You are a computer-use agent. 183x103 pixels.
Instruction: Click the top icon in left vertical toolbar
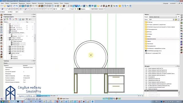(x=1, y=15)
